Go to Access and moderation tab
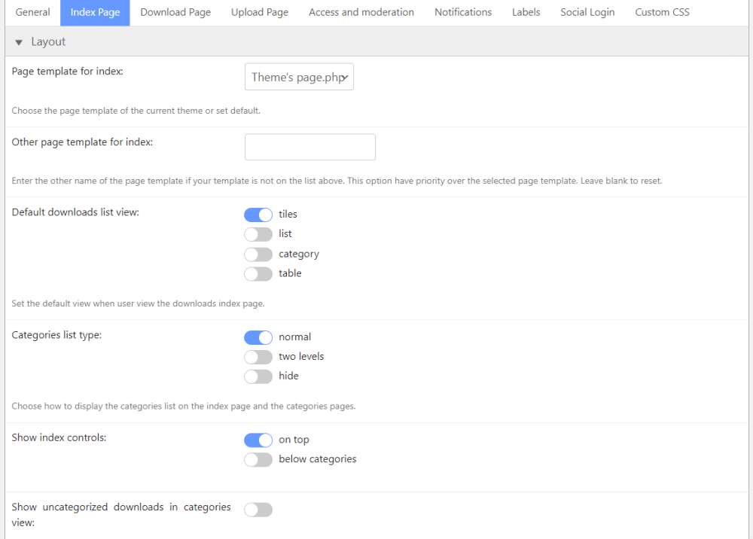 coord(361,13)
